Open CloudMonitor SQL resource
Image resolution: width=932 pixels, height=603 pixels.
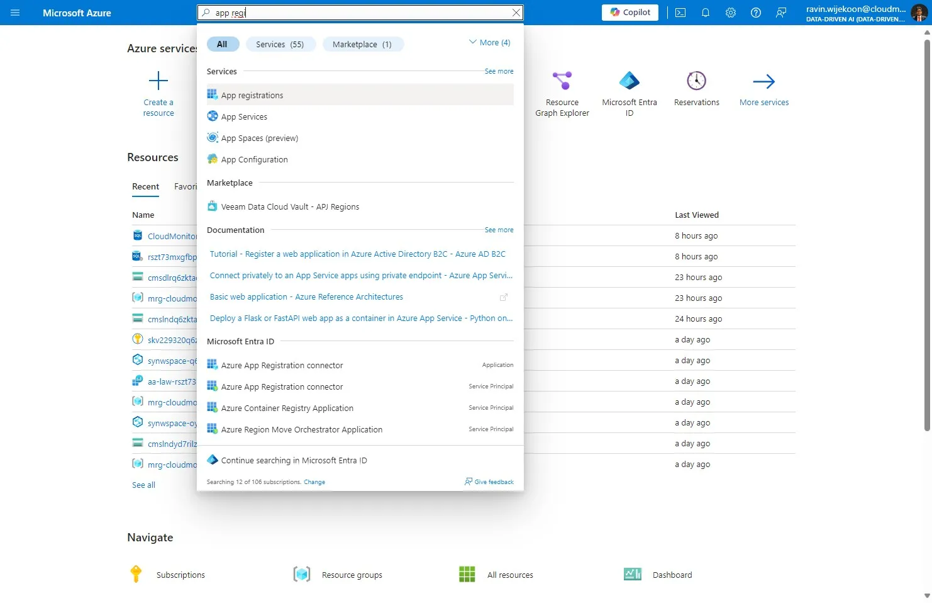pos(172,236)
